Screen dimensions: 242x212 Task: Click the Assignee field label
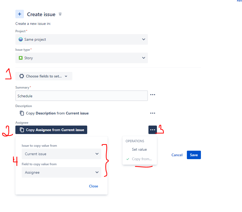coord(22,123)
